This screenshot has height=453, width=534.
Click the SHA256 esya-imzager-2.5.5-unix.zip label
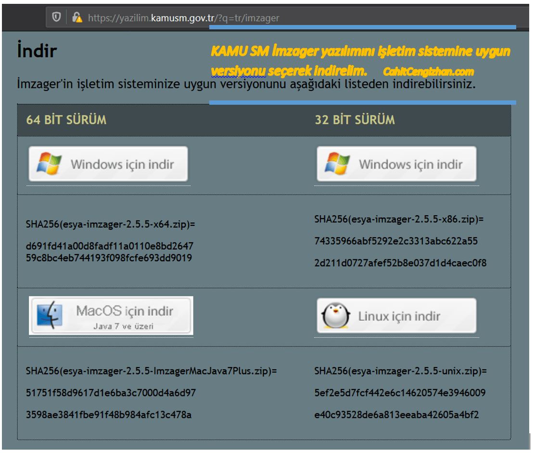point(401,371)
